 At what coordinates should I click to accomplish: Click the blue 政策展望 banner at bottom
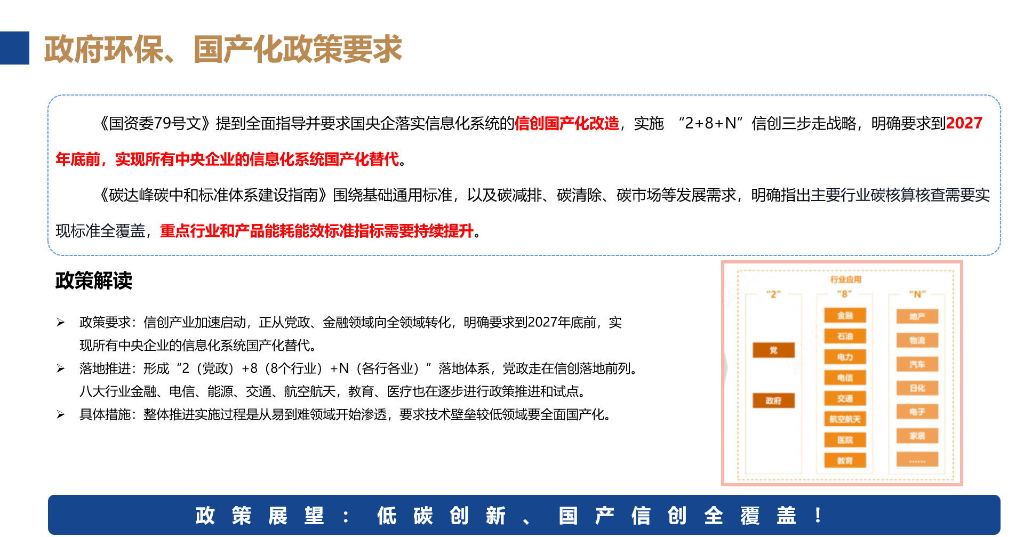(x=524, y=515)
